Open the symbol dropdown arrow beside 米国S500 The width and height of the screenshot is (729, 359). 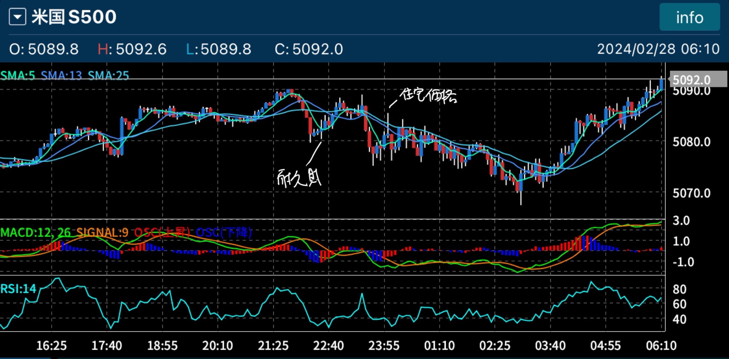[x=17, y=17]
